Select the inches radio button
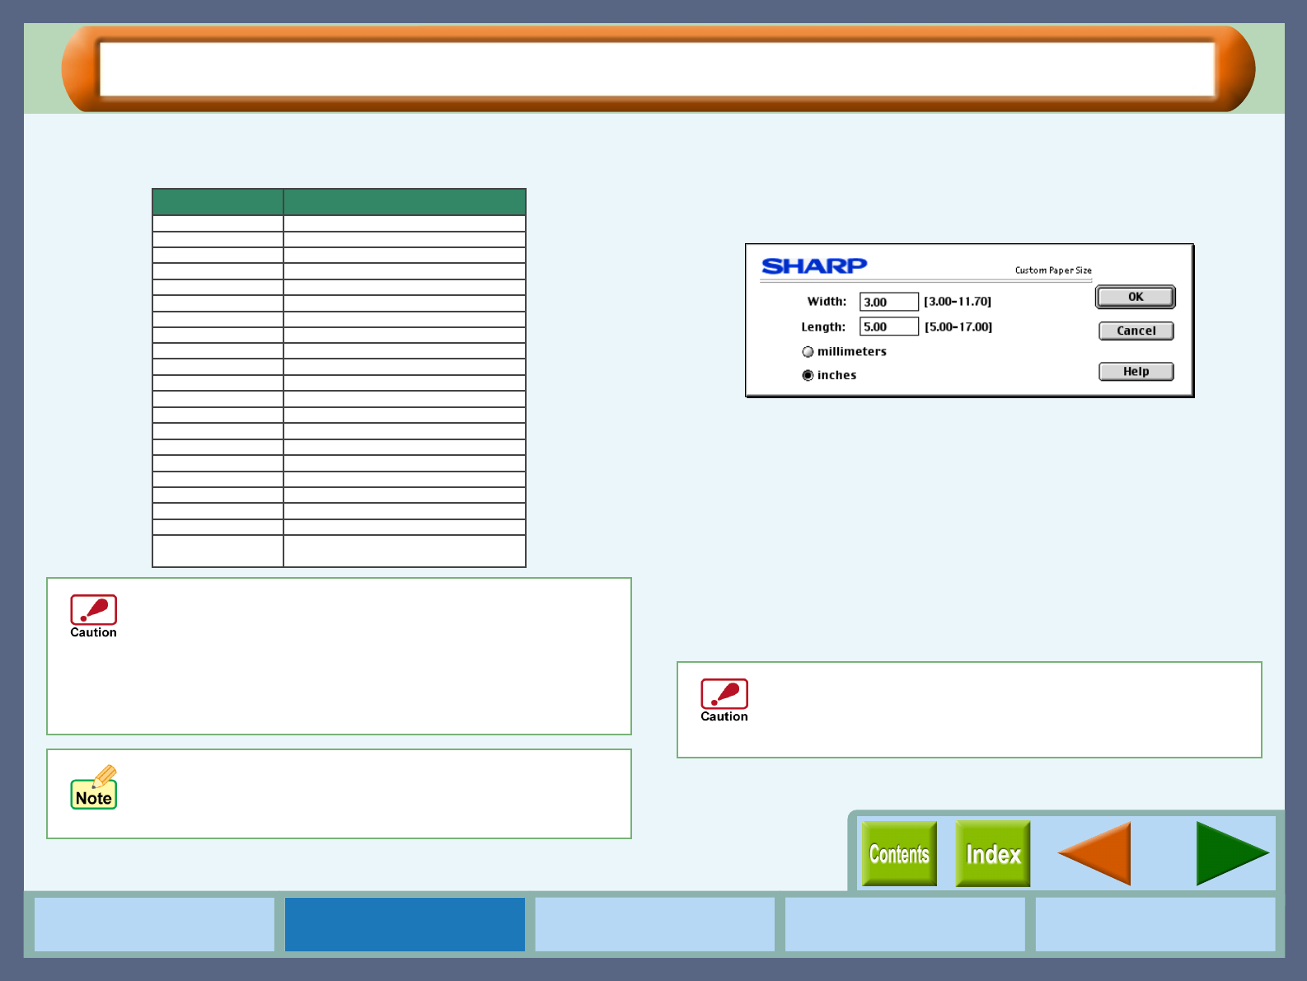 [x=808, y=375]
